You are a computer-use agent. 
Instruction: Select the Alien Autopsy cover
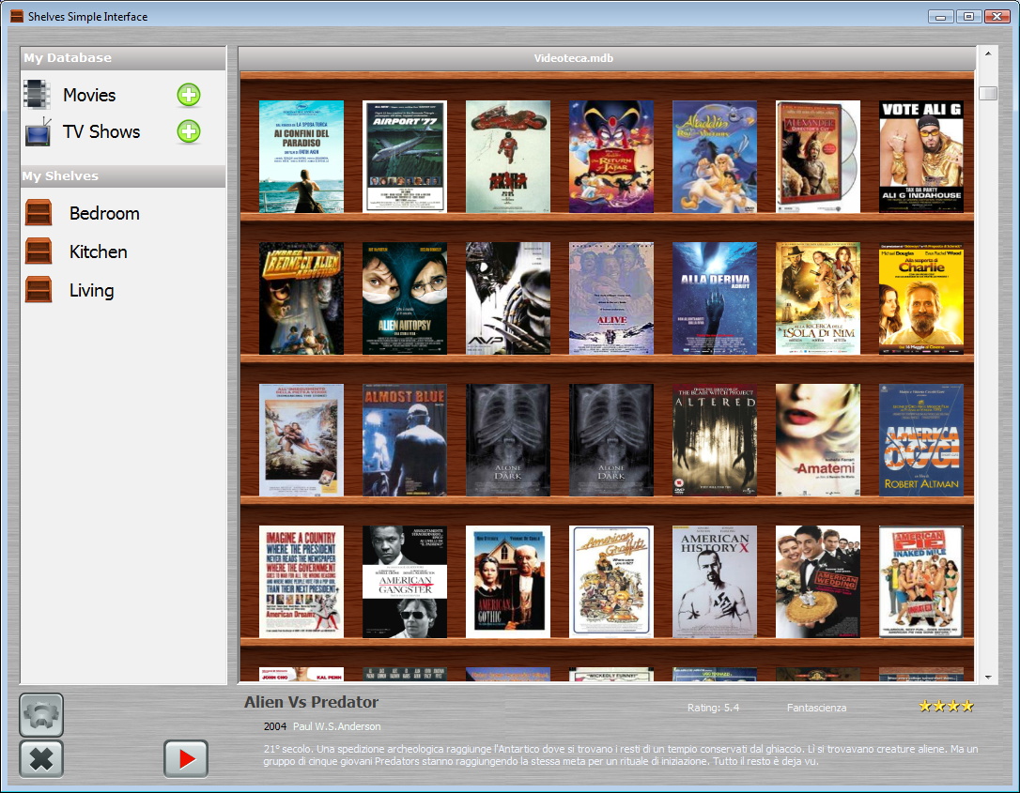(x=405, y=298)
